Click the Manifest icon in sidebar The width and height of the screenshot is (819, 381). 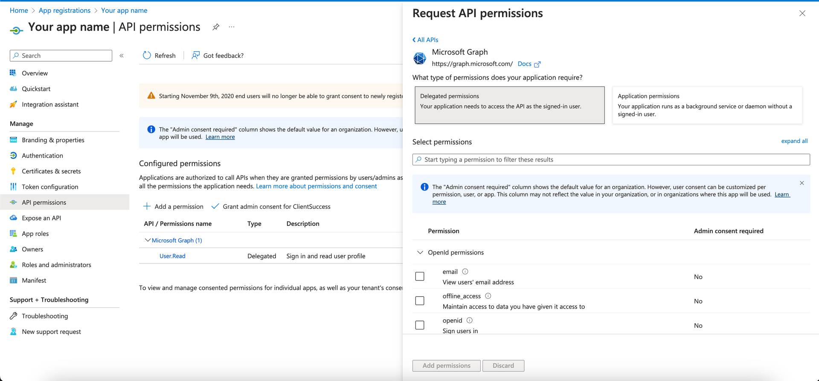point(13,280)
